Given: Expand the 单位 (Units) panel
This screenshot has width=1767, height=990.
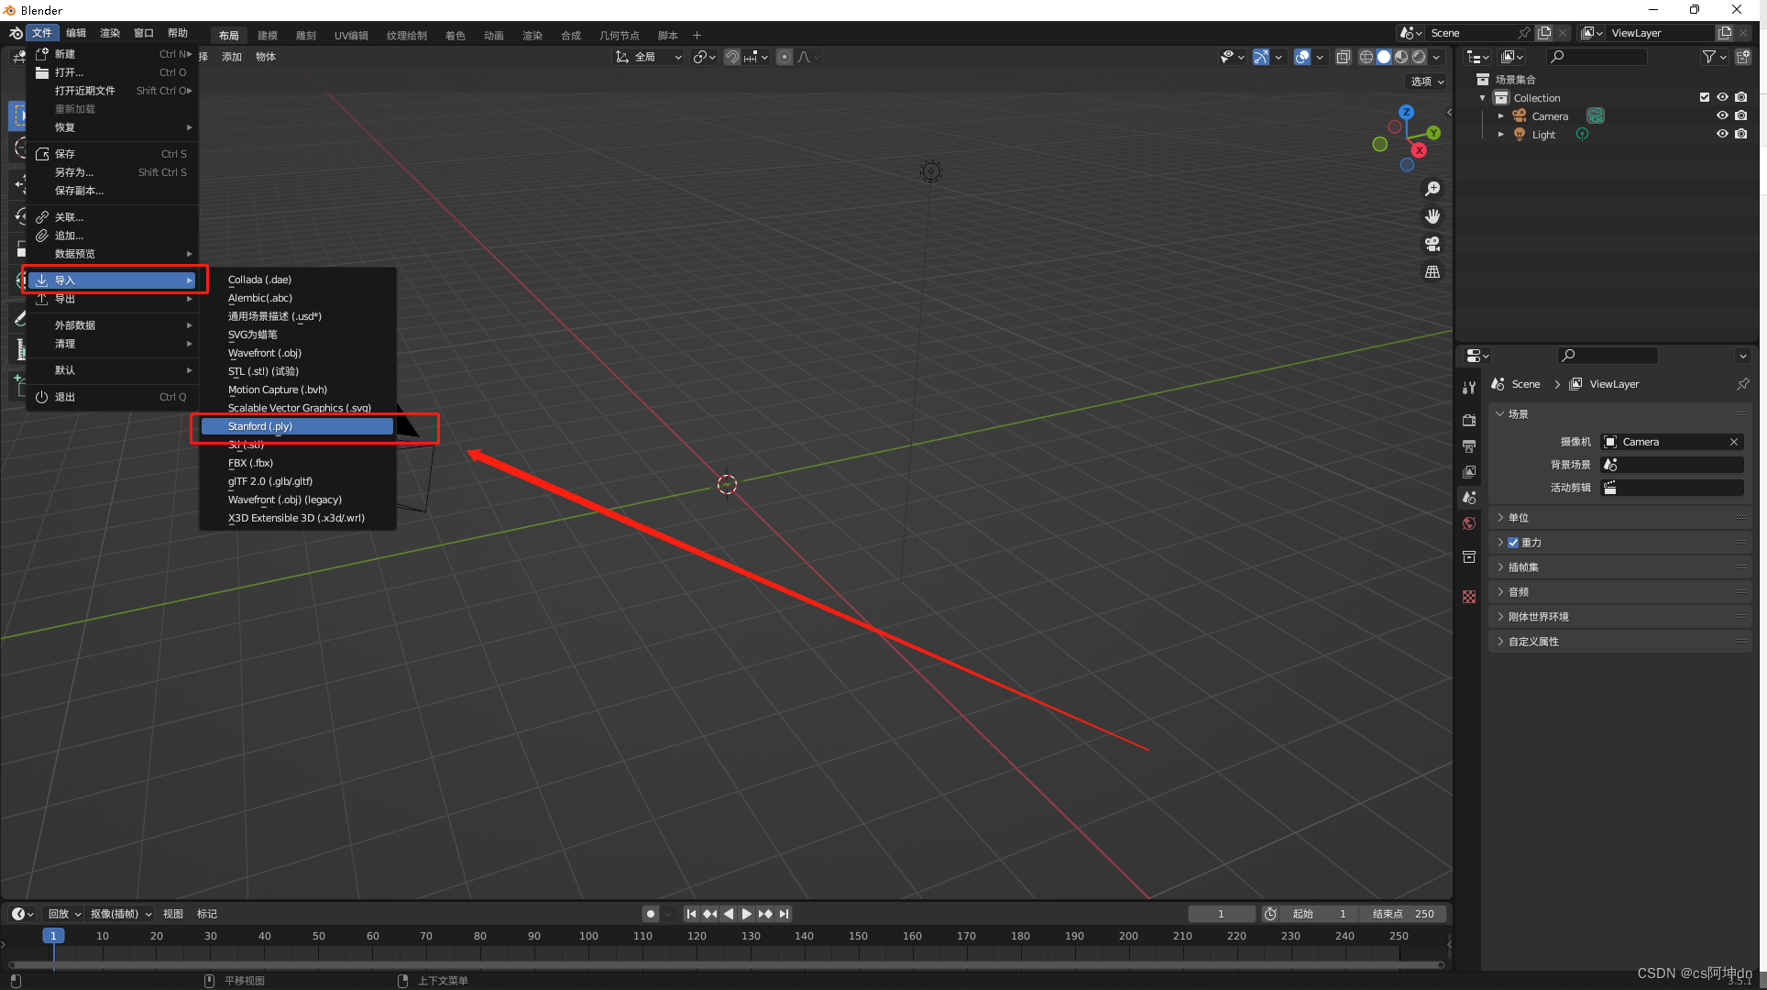Looking at the screenshot, I should [1519, 518].
